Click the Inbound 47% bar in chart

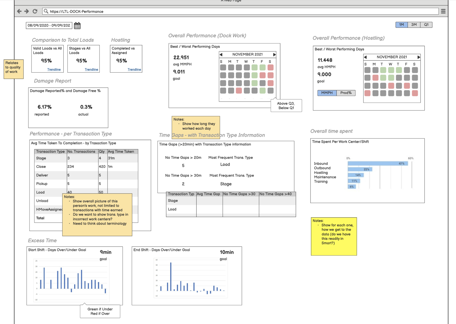(x=378, y=164)
